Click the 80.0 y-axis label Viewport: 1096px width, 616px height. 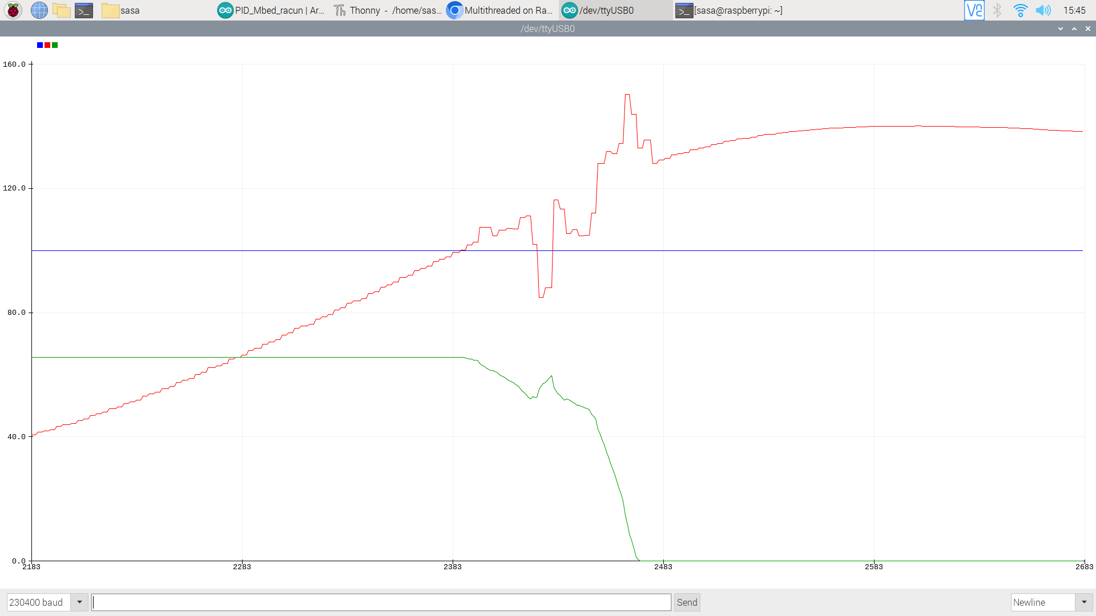pyautogui.click(x=17, y=313)
